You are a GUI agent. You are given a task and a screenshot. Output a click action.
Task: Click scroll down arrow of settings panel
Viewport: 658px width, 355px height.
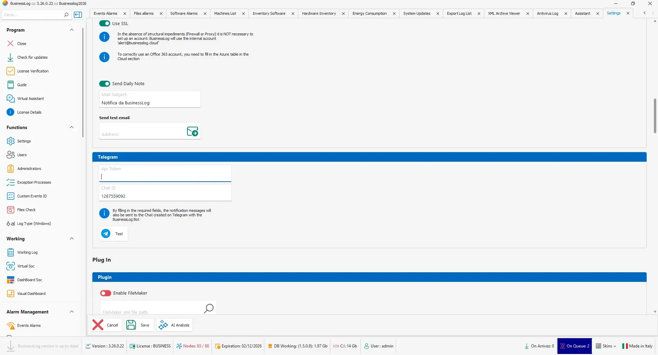(655, 312)
